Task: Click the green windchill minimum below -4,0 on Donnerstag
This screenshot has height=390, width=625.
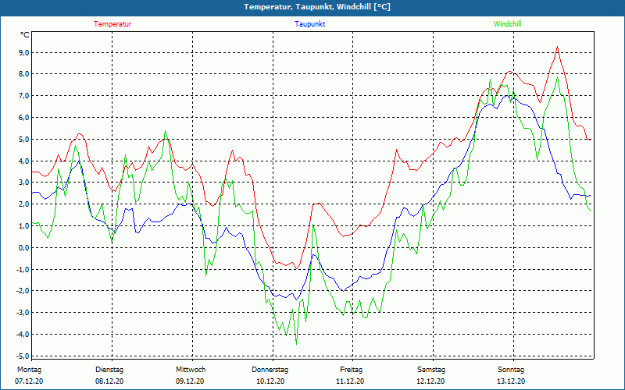Action: [296, 343]
